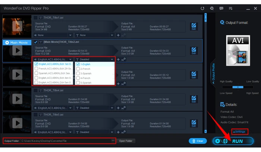Rename THOR_Title4.avi via T icon
Screen dimensions: 261x152
[x=41, y=90]
